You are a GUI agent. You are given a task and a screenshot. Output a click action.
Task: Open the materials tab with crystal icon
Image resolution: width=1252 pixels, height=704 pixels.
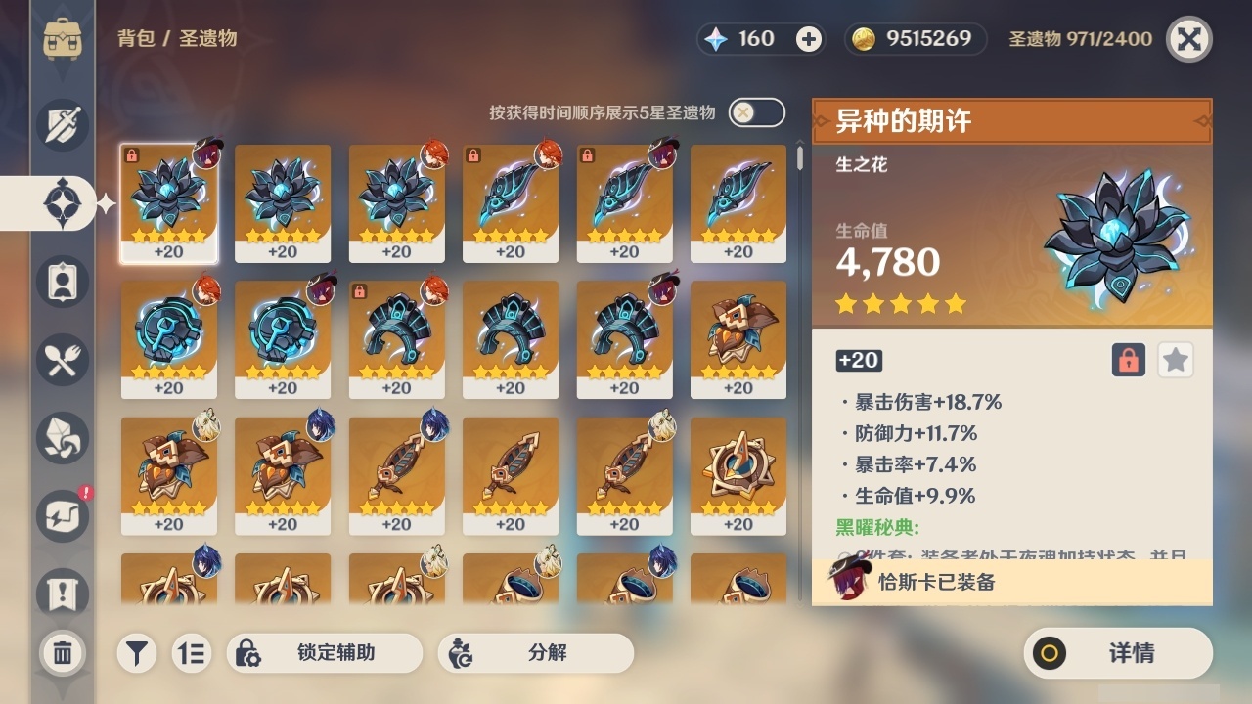point(63,438)
